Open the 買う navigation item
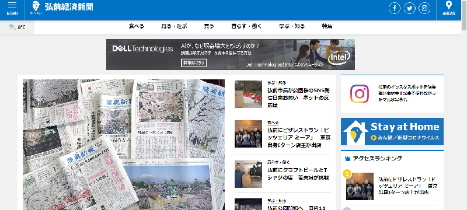 coord(209,26)
